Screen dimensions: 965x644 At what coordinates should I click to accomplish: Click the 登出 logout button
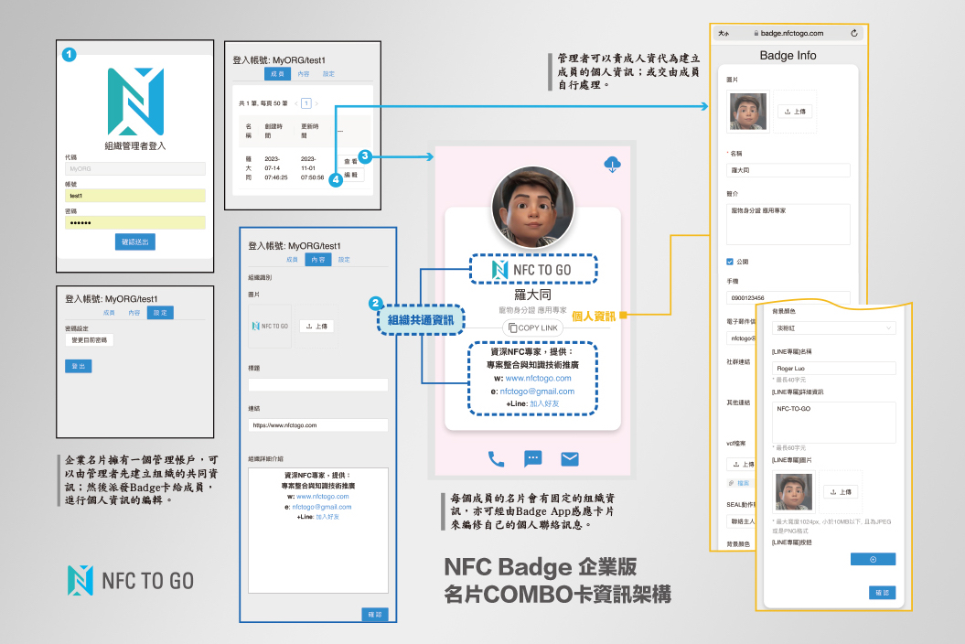78,366
